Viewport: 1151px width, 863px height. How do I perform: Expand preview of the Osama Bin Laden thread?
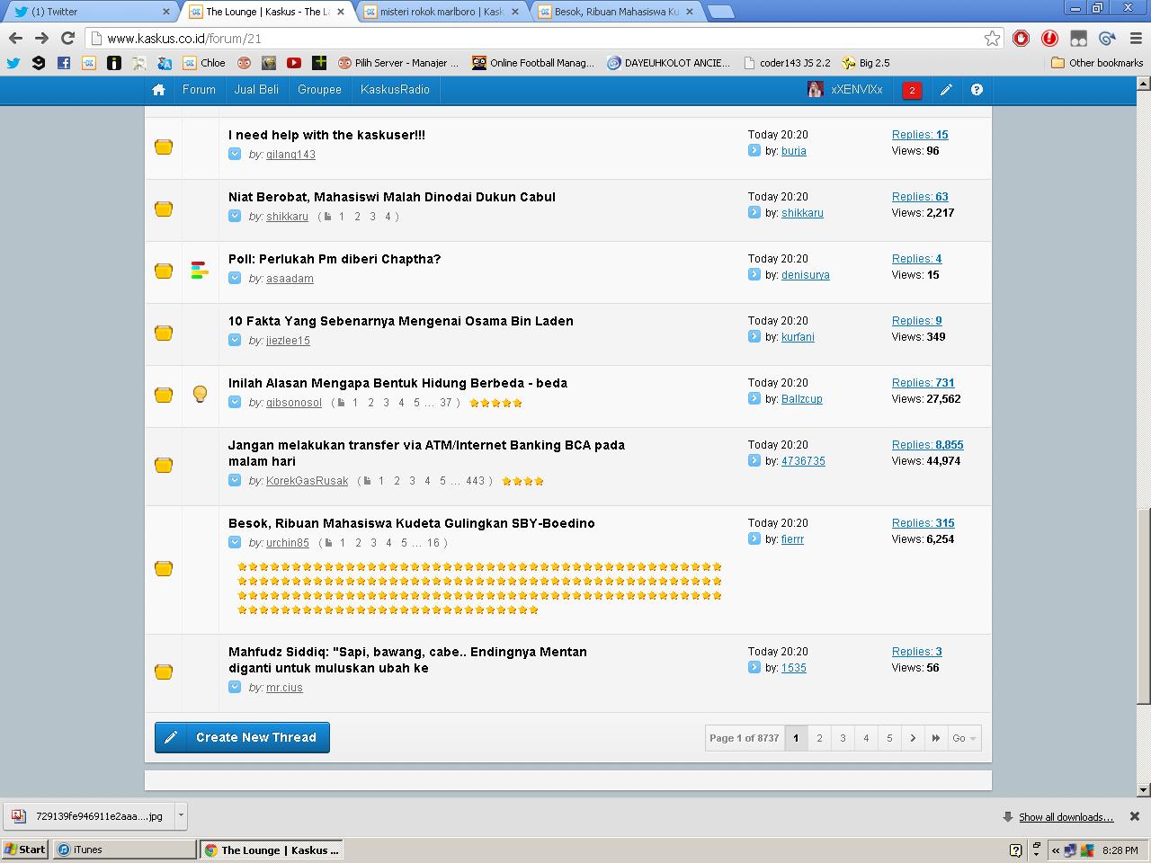(x=235, y=340)
